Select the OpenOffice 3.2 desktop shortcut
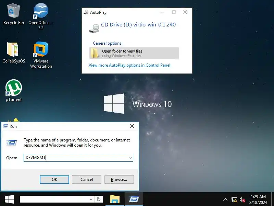This screenshot has width=274, height=206. 41,16
